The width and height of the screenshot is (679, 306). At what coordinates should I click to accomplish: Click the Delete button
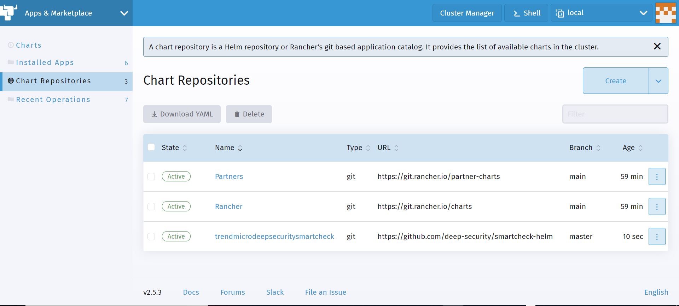(249, 114)
